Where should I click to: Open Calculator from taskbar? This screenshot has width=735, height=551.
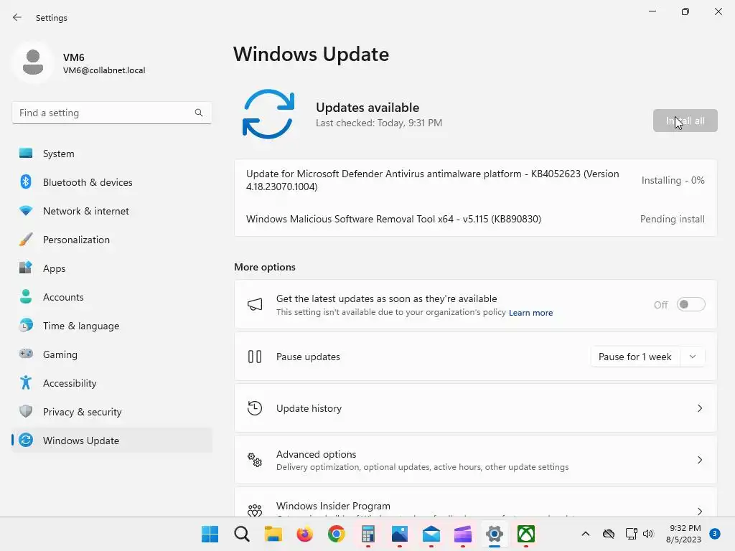368,534
